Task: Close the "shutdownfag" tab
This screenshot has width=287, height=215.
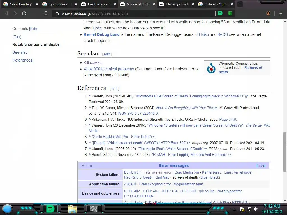Action: (37, 4)
